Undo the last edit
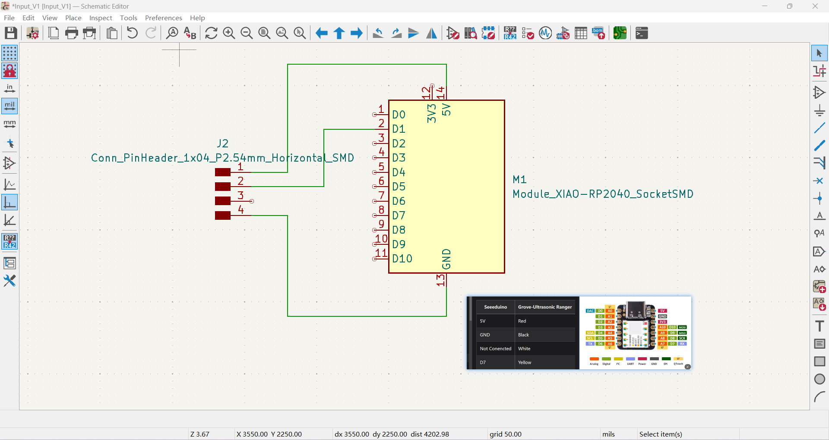The height and width of the screenshot is (440, 829). pyautogui.click(x=133, y=33)
